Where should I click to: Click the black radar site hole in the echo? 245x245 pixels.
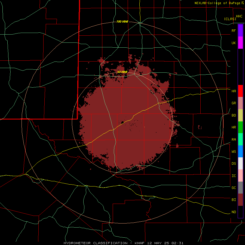[122, 122]
